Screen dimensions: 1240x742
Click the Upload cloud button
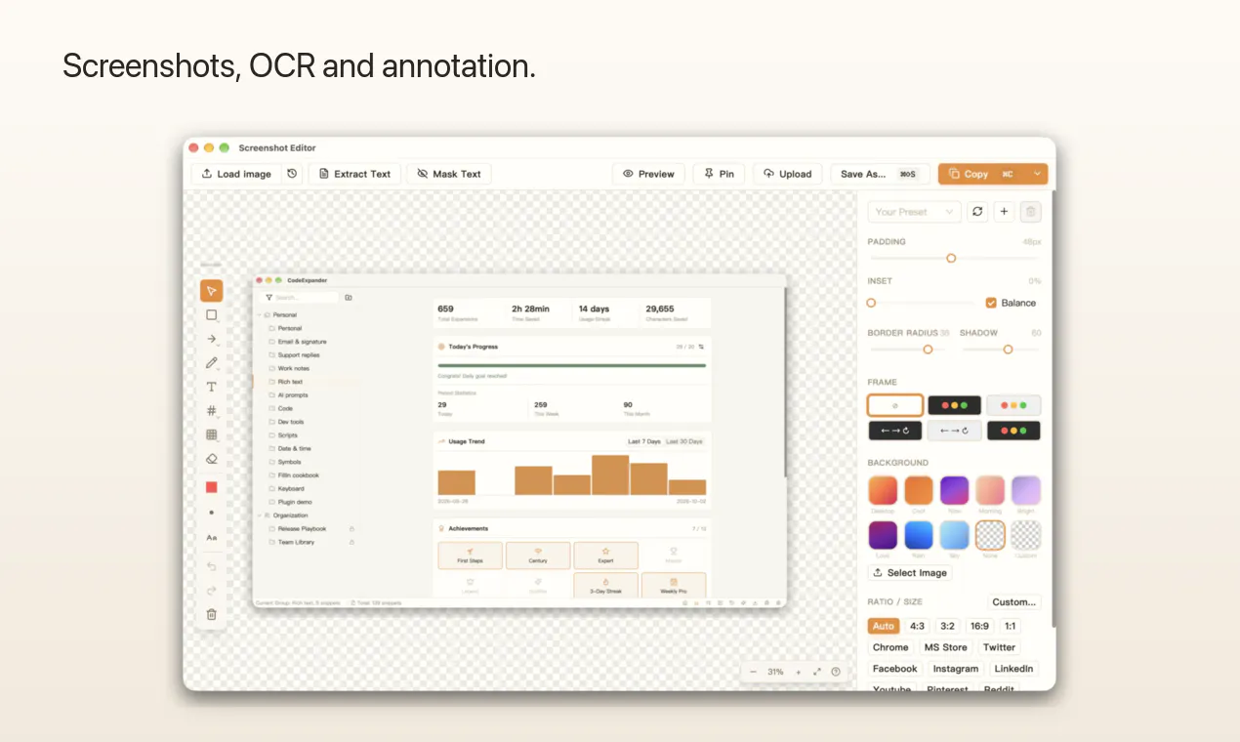[x=788, y=174]
